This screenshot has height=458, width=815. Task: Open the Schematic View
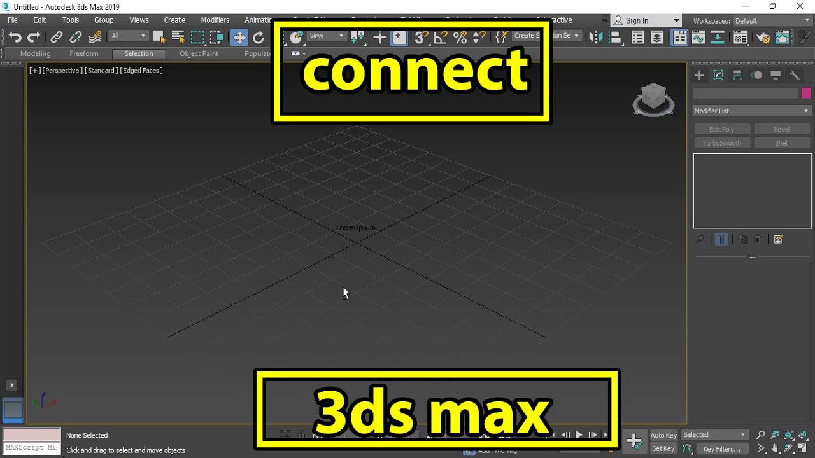tap(718, 37)
